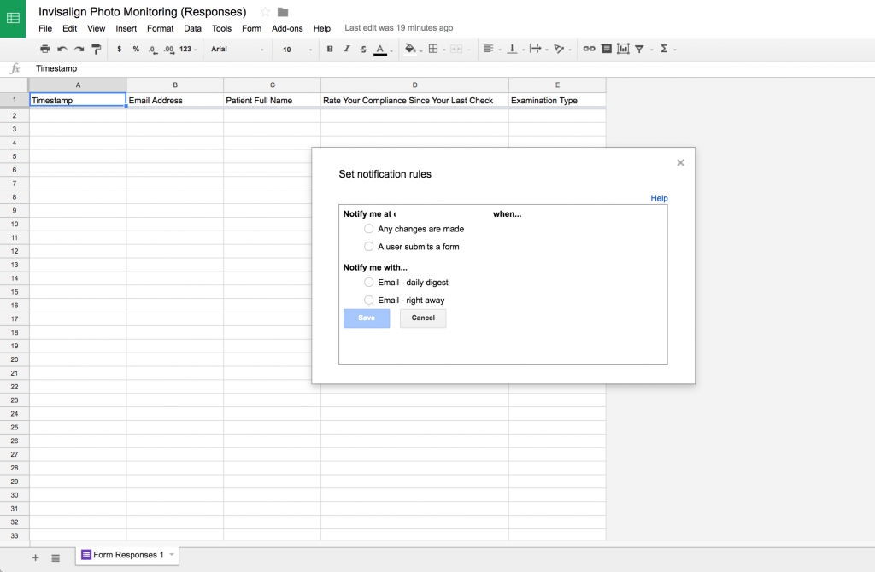Image resolution: width=875 pixels, height=572 pixels.
Task: Open text wrapping options
Action: (x=536, y=49)
